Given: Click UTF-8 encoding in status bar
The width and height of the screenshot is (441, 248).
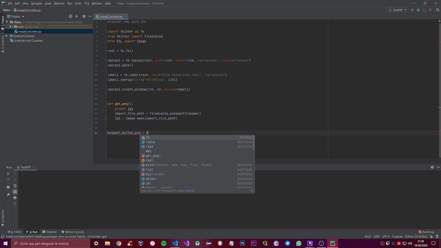Looking at the screenshot, I should click(x=386, y=236).
